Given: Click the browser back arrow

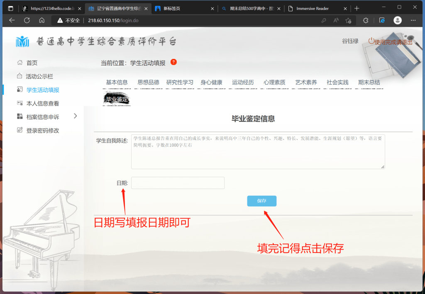Looking at the screenshot, I should click(x=12, y=20).
